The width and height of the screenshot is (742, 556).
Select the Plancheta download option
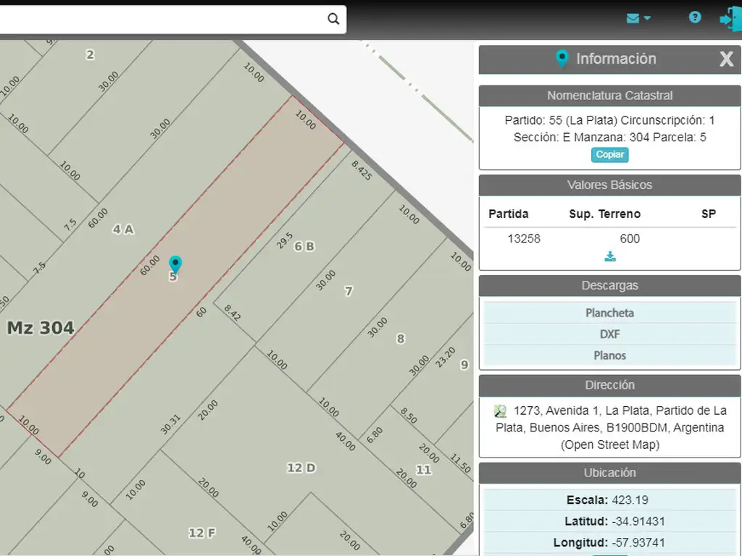(609, 313)
